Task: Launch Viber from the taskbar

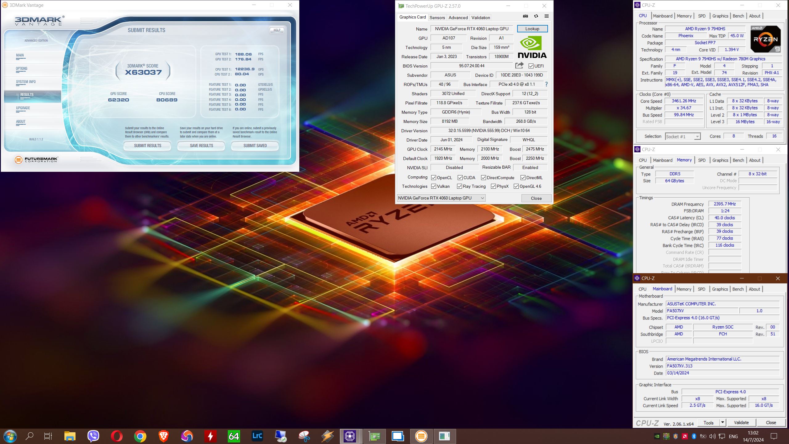Action: pyautogui.click(x=93, y=436)
